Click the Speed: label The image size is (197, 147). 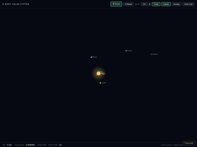[x=137, y=4]
